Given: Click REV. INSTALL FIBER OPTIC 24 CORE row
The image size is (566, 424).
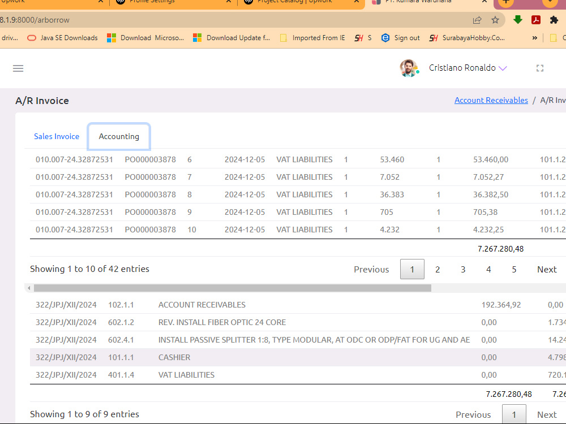Looking at the screenshot, I should click(x=298, y=322).
